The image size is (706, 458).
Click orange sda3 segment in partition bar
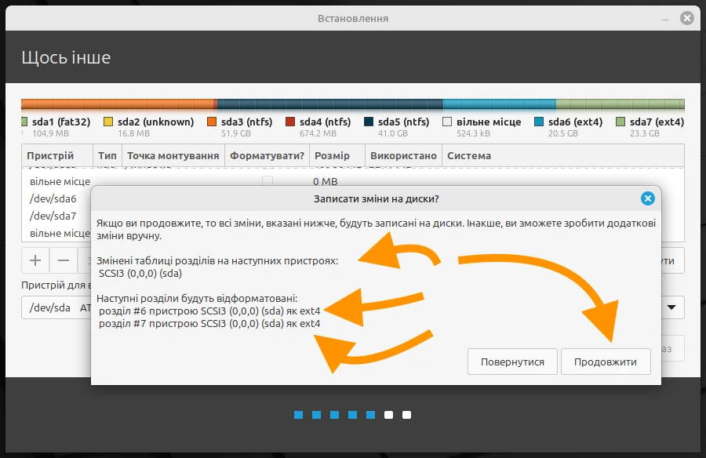119,104
